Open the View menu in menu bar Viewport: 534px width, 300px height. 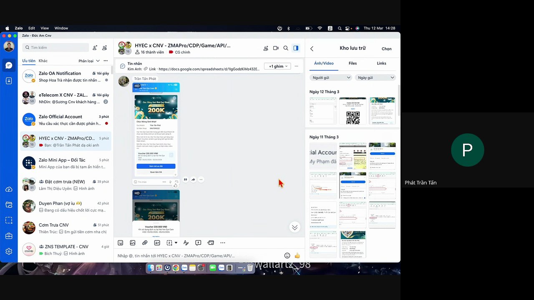pos(45,28)
